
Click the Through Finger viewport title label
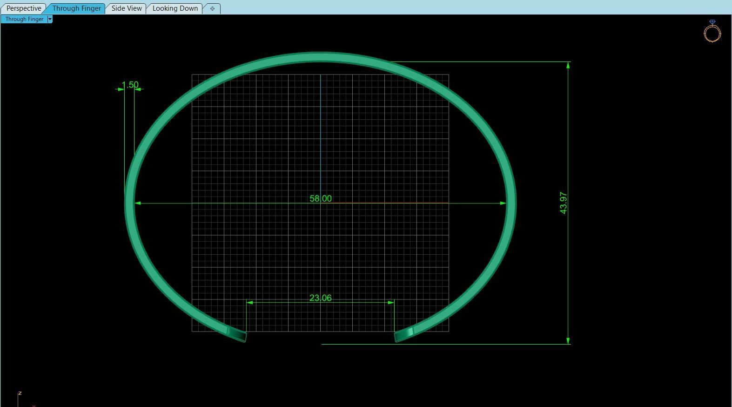(24, 19)
